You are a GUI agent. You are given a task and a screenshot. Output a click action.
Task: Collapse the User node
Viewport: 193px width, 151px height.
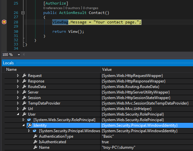[x=18, y=114]
